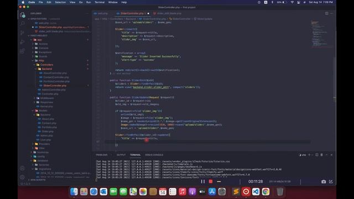Screen dimensions: 354x199
Task: Open the Apple menu
Action: [23, 2]
